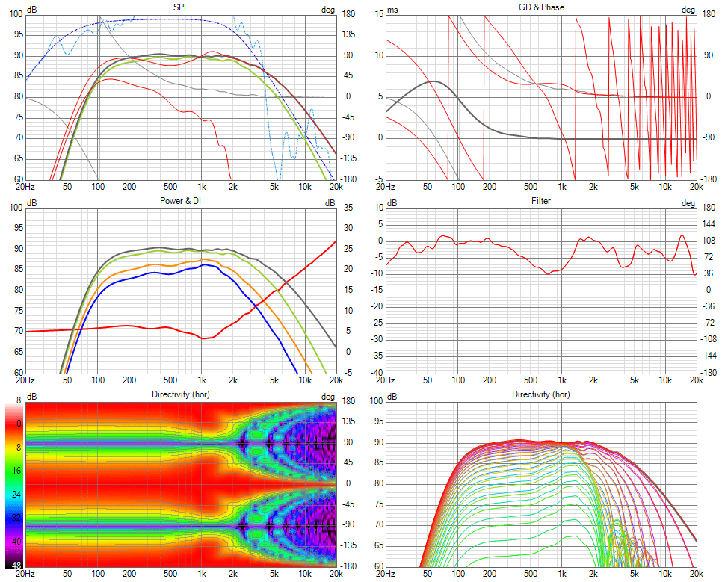722x582 pixels.
Task: Click the 144 value on Filter's phase axis
Action: point(709,224)
